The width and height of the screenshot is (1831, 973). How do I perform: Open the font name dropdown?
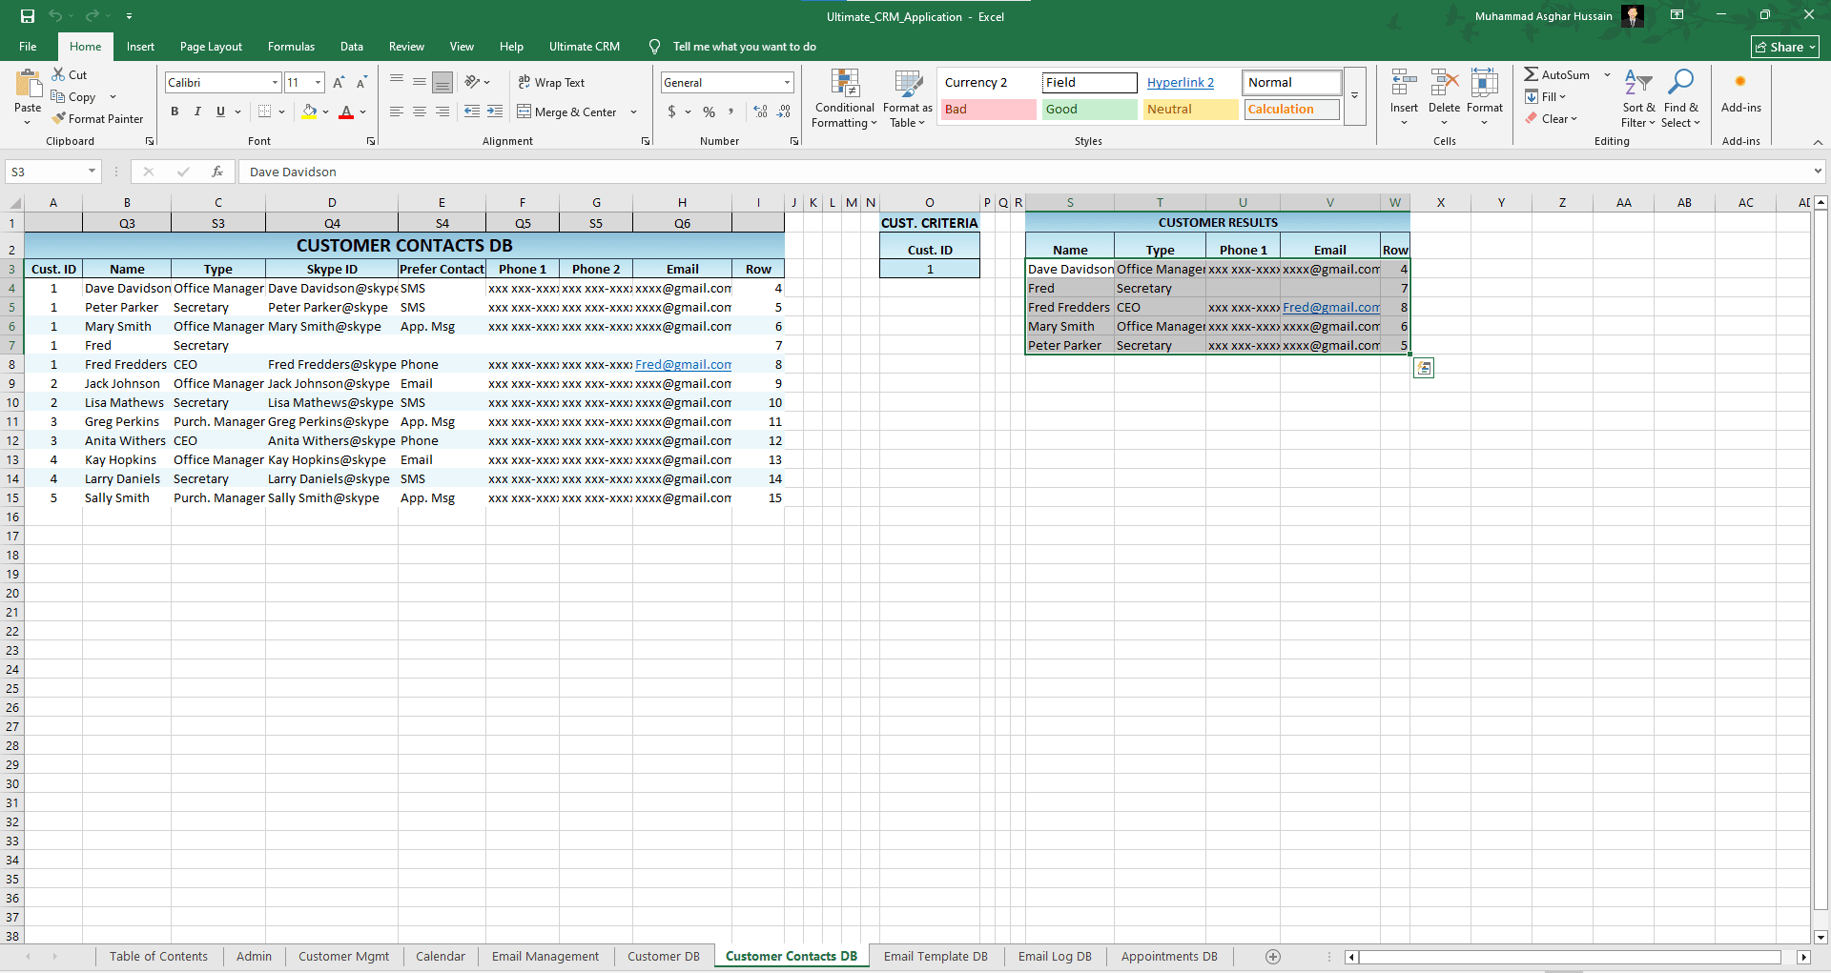click(275, 83)
